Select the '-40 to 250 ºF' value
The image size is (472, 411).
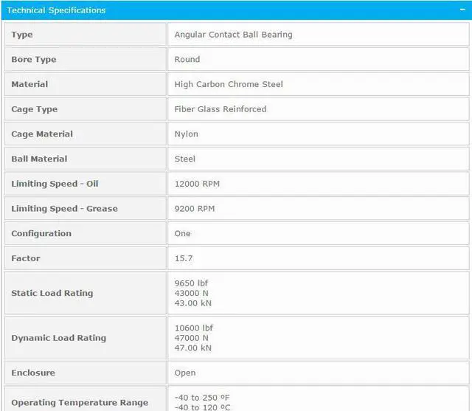coord(202,398)
